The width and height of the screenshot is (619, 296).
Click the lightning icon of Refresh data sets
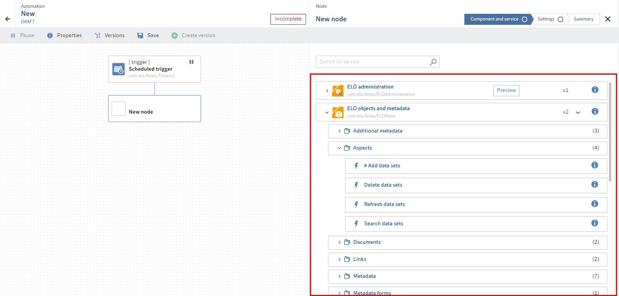point(356,204)
